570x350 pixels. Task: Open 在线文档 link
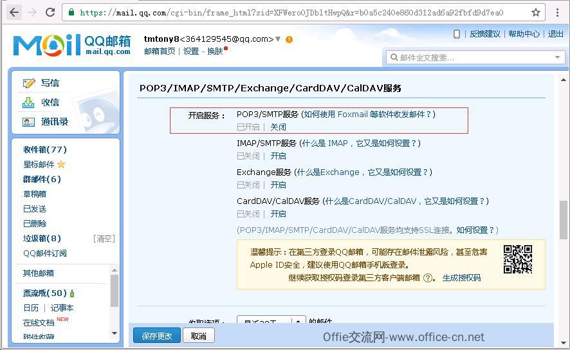coord(39,323)
